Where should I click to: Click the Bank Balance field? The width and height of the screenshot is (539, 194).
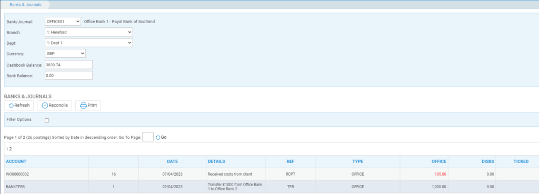point(68,76)
